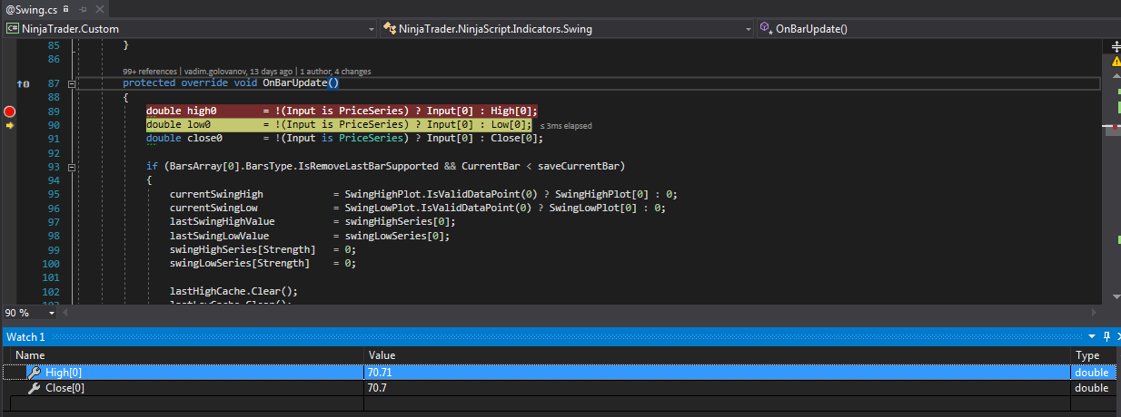Open the 90 % zoom level dropdown
Viewport: 1121px width, 417px height.
click(52, 313)
